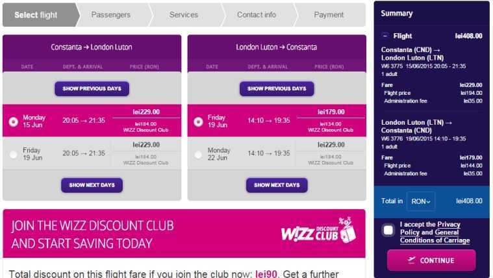Select Friday 19 Jun outbound flight radio
Image resolution: width=493 pixels, height=278 pixels.
tap(13, 154)
